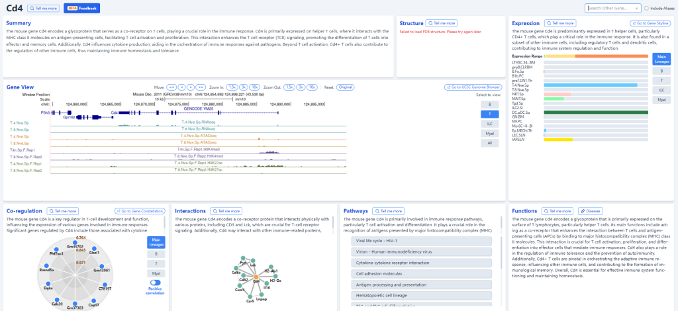Choose Main Lineages in Co-regulation panel

coord(156,242)
